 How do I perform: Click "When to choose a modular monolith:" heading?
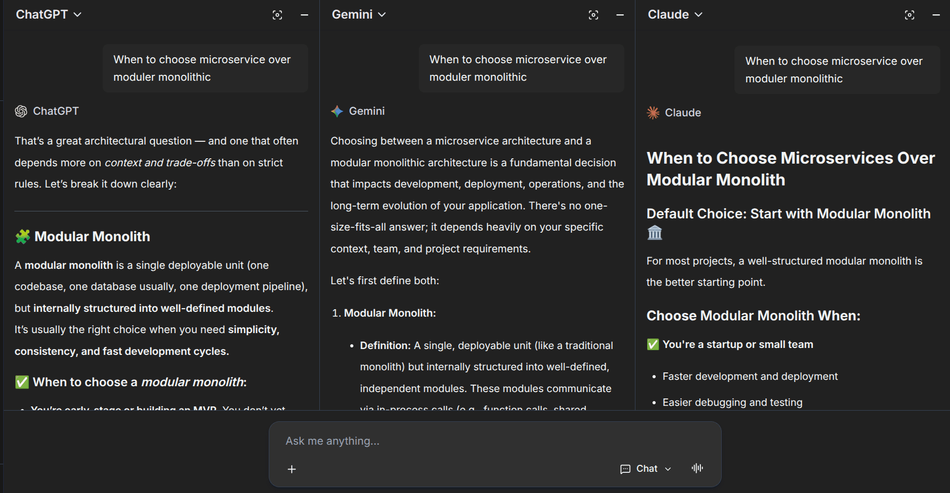click(x=131, y=382)
